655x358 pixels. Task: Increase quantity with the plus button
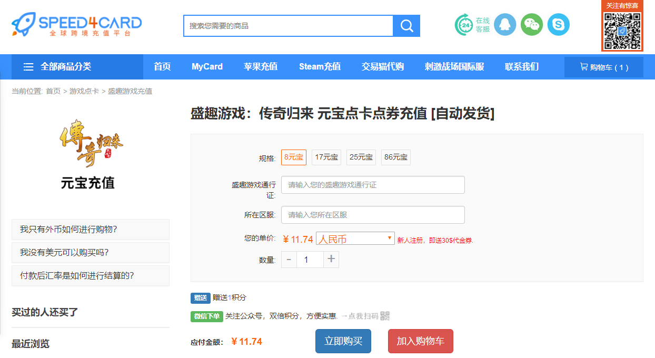click(331, 260)
